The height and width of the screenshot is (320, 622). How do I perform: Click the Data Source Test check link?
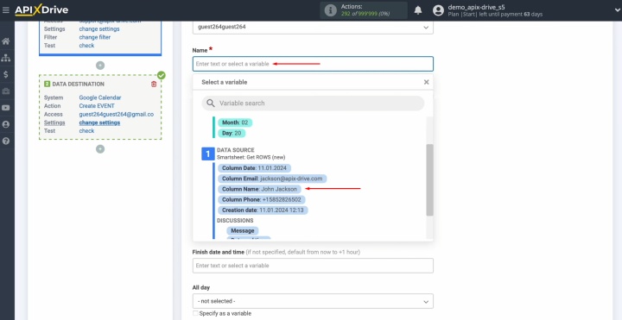coord(86,46)
